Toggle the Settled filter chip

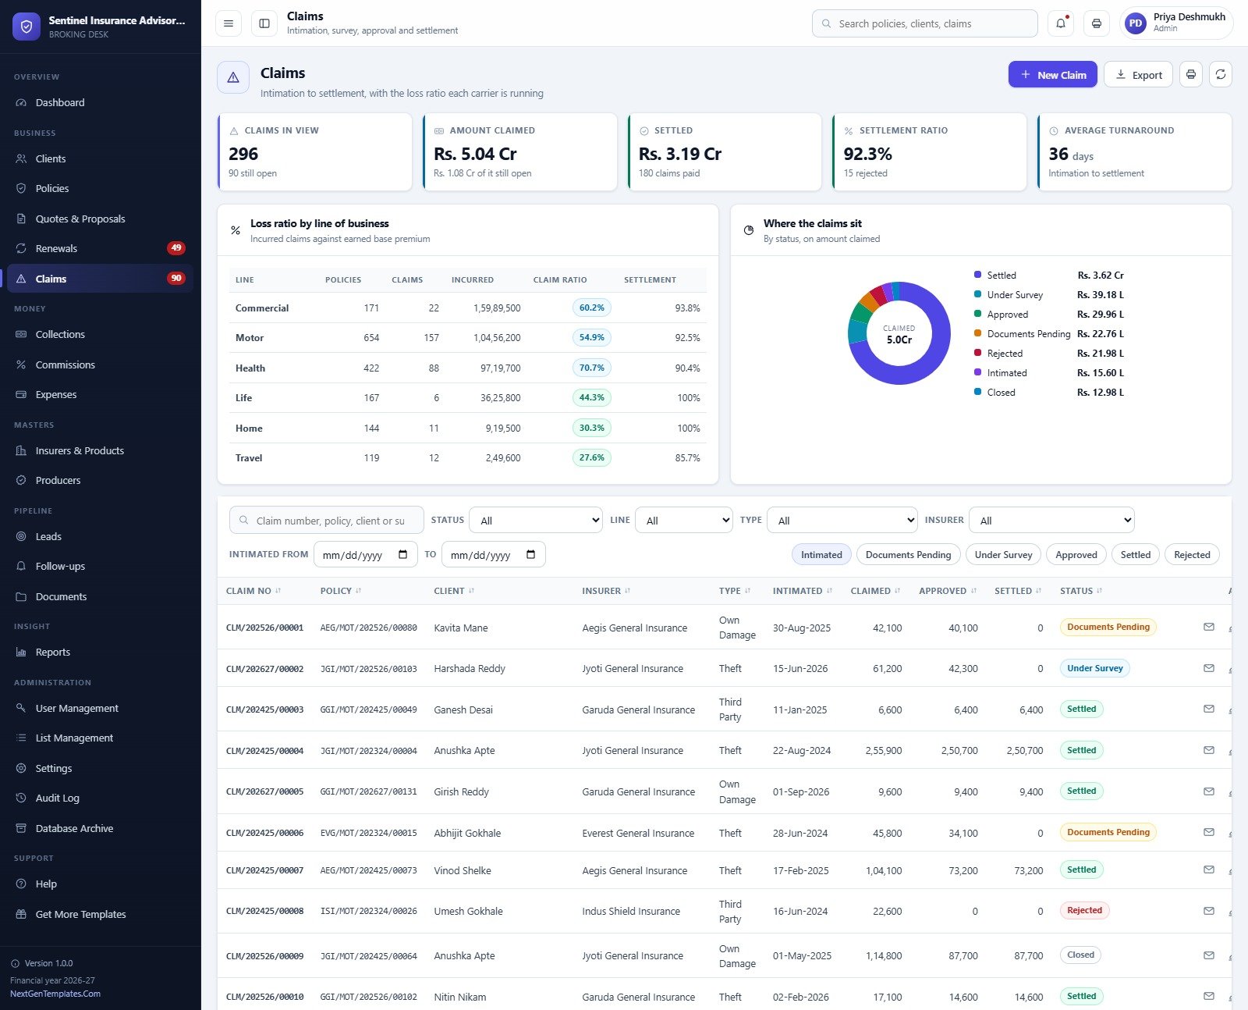tap(1136, 555)
